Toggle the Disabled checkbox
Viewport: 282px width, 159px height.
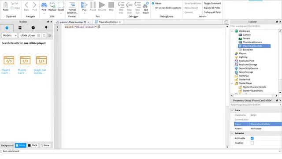coord(252,143)
